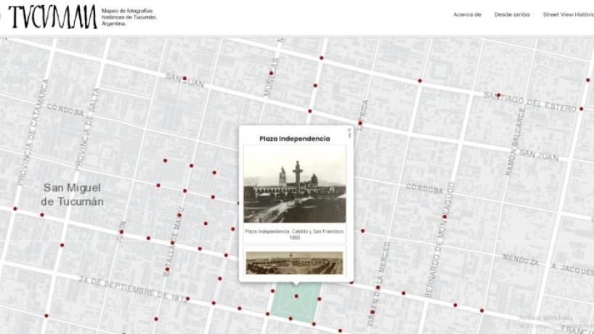This screenshot has width=594, height=334.
Task: Click the topmost marker above the popup
Action: [321, 58]
